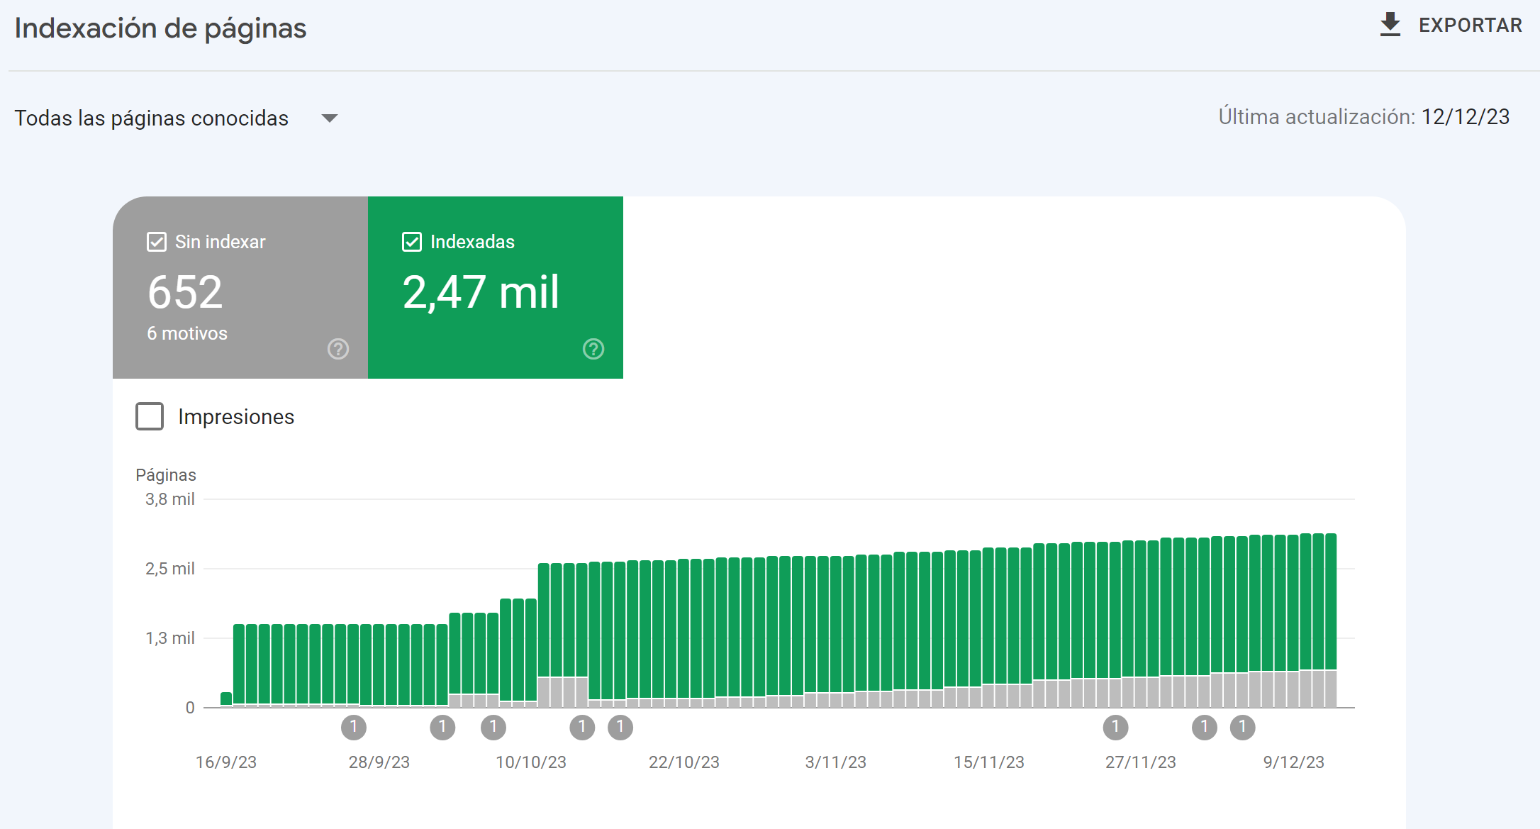
Task: Click the annotation marker just before 10/10/23
Action: (x=493, y=727)
